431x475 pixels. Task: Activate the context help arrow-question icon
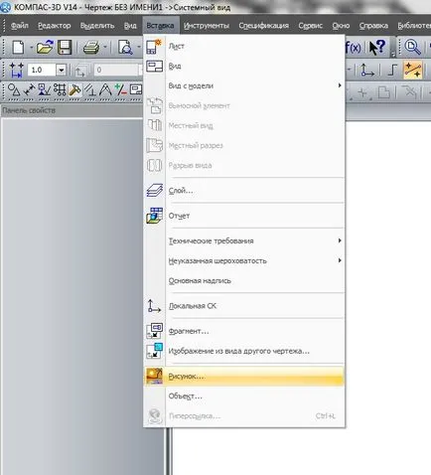tap(377, 48)
